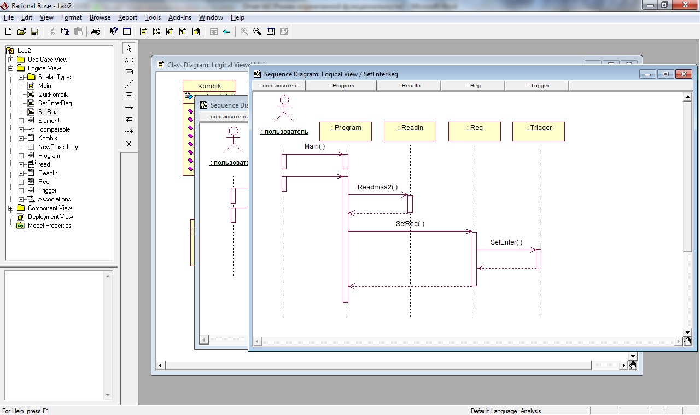Toggle the View Documentation window icon
Image resolution: width=700 pixels, height=415 pixels.
click(126, 32)
